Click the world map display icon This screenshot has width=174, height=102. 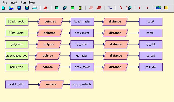click(x=158, y=8)
